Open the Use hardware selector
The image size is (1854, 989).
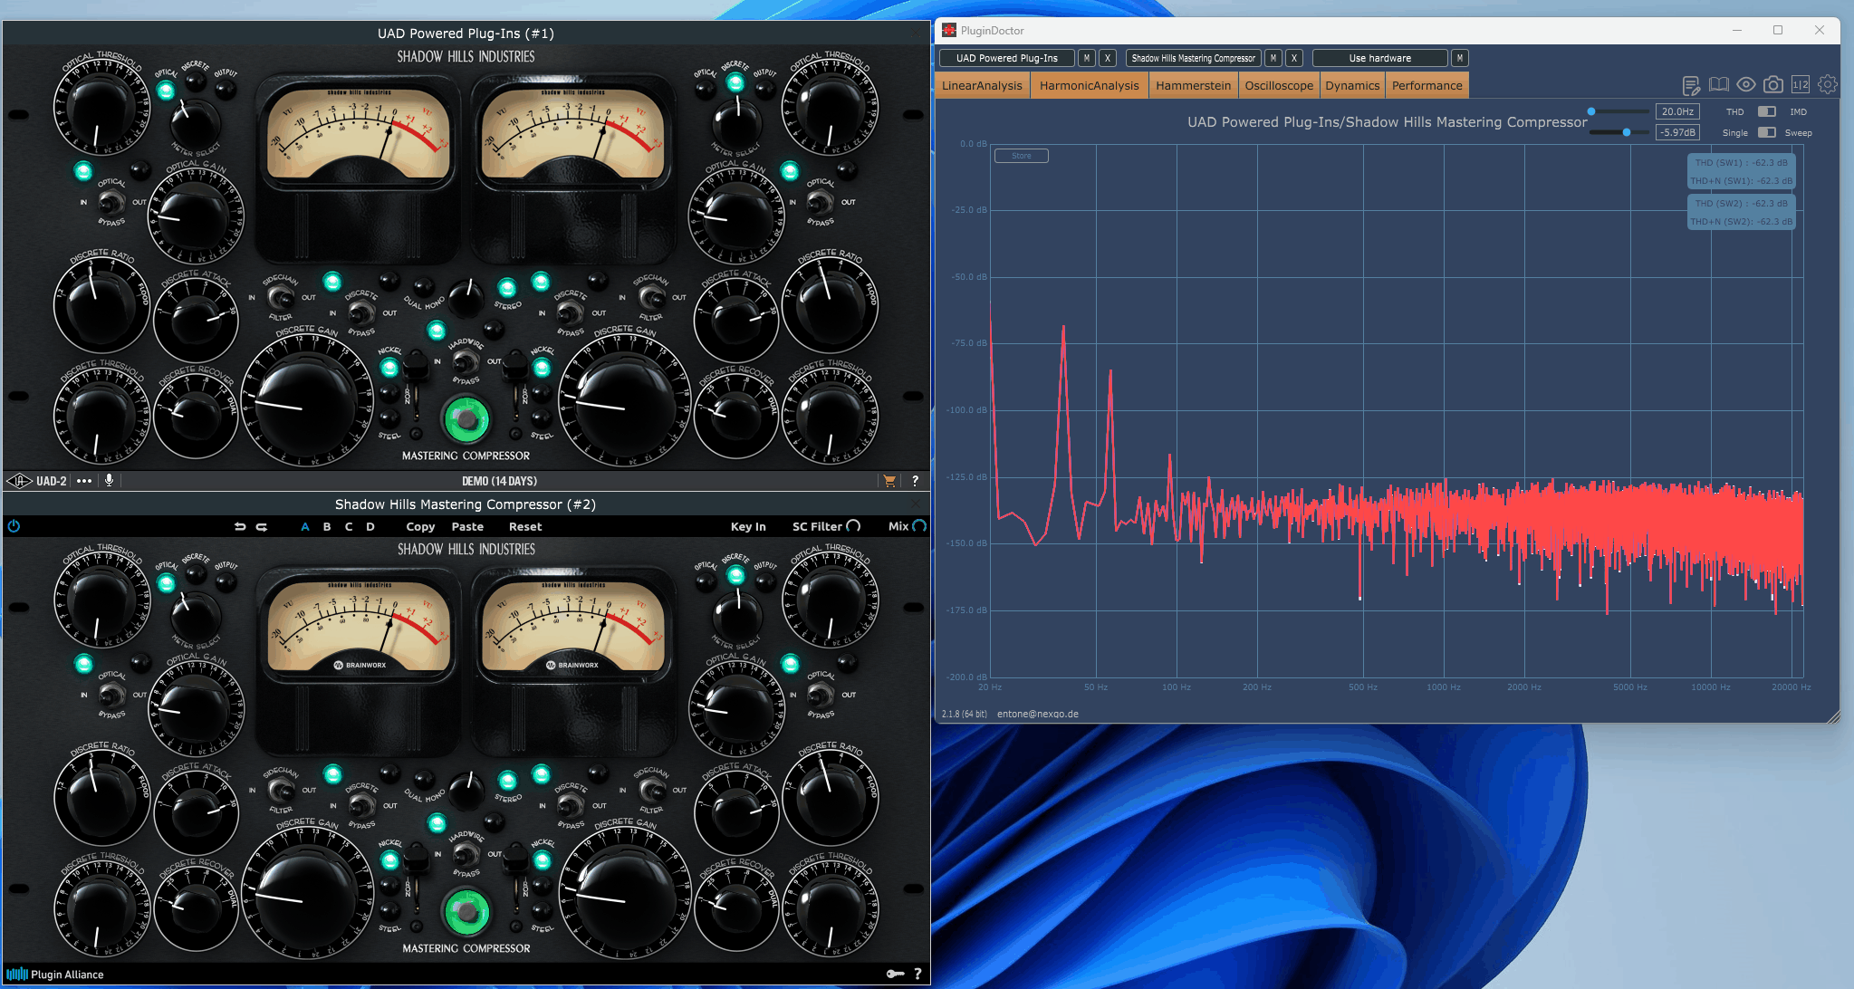[x=1379, y=58]
